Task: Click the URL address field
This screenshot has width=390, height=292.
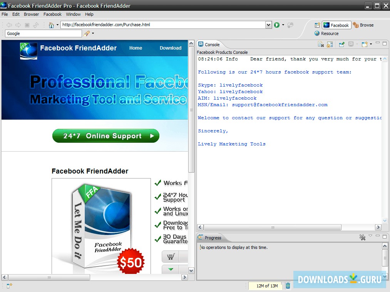Action: [x=163, y=25]
